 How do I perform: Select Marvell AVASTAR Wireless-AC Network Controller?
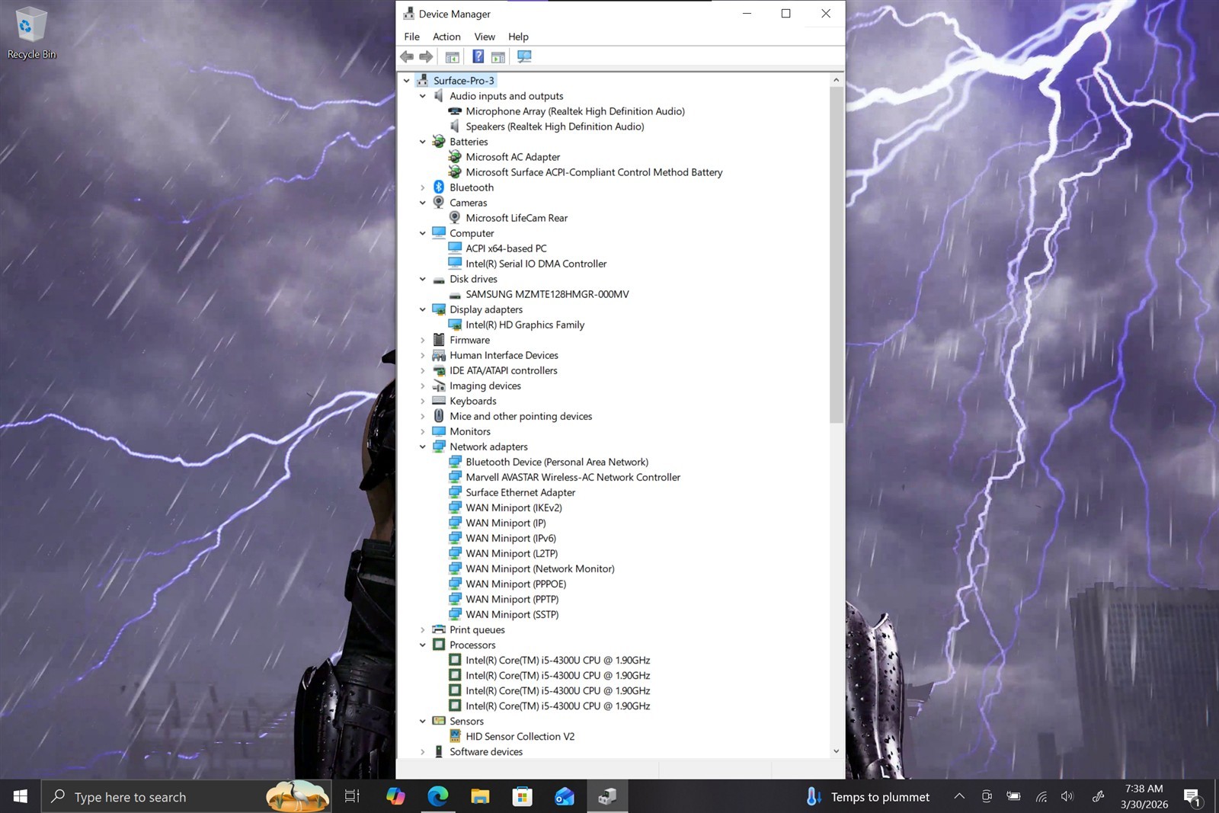tap(573, 477)
